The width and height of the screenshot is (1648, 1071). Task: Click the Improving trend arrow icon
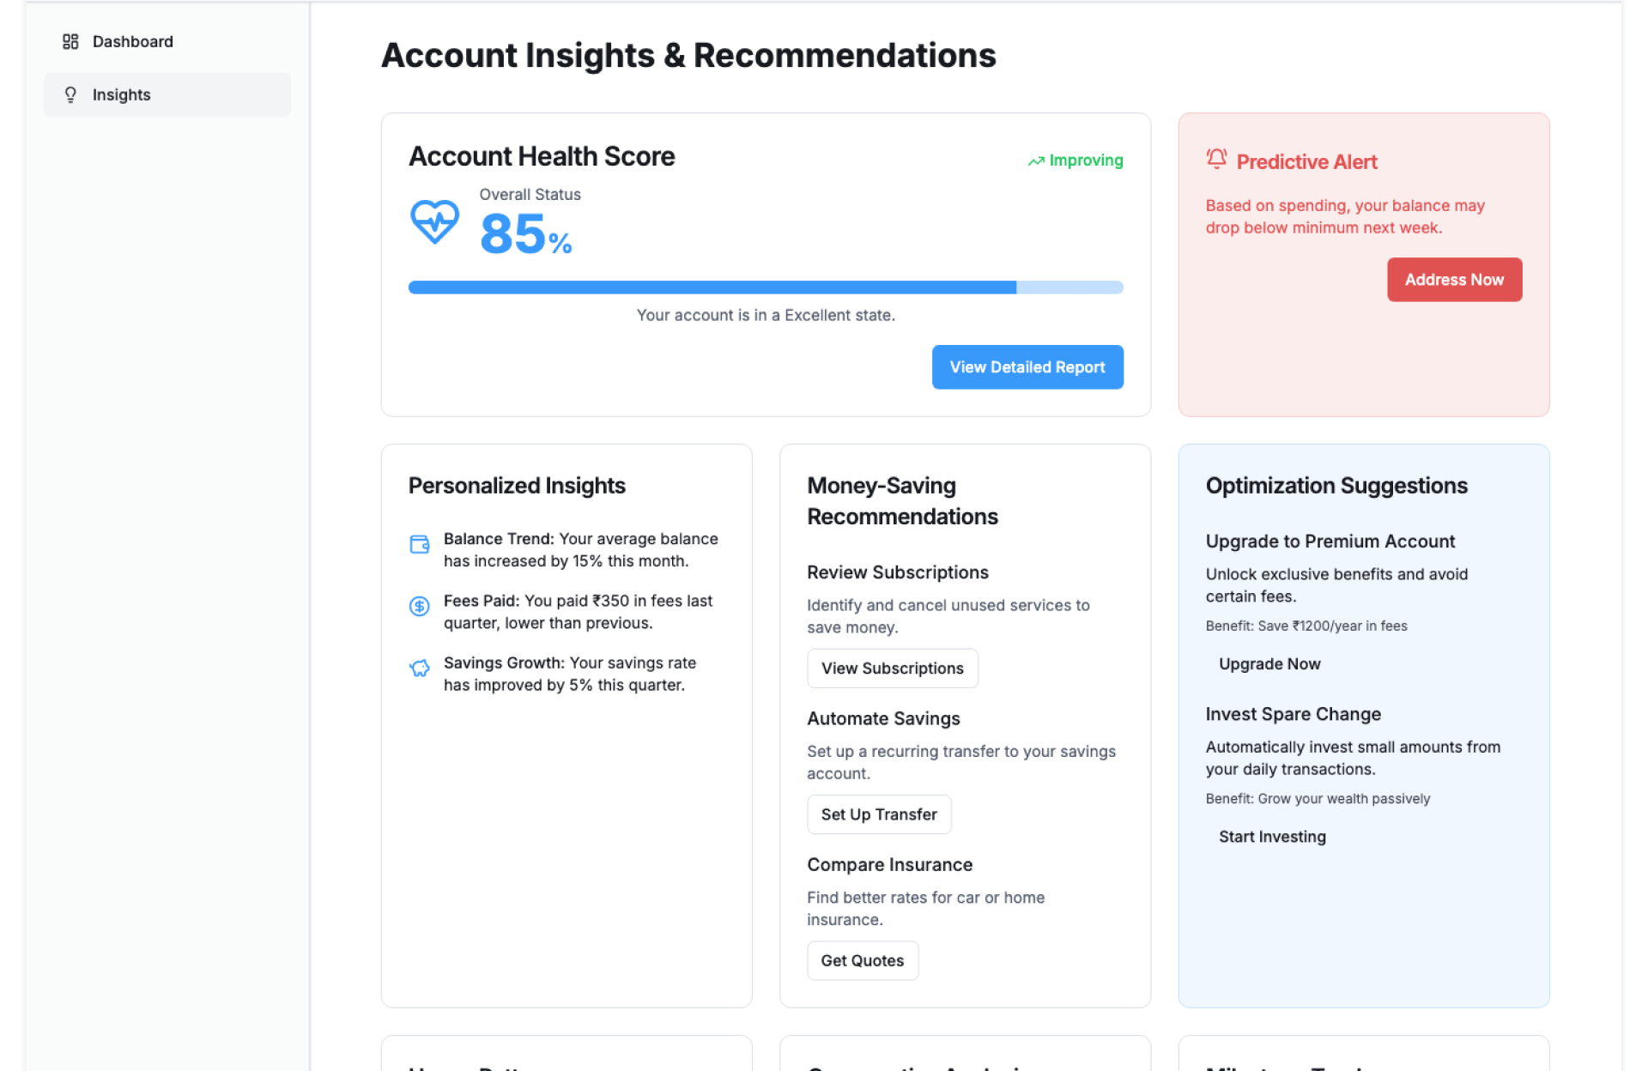(1036, 161)
